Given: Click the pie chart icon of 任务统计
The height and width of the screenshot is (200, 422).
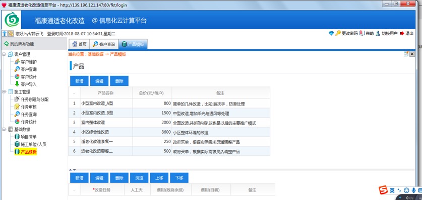Looking at the screenshot, I should pos(17,122).
